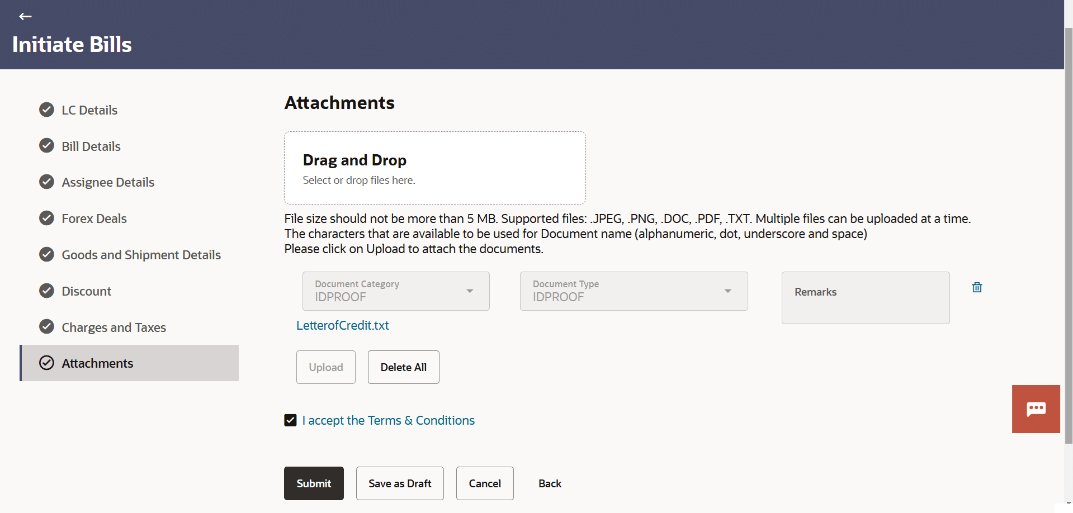Open the chat support icon
This screenshot has width=1073, height=513.
pyautogui.click(x=1036, y=409)
